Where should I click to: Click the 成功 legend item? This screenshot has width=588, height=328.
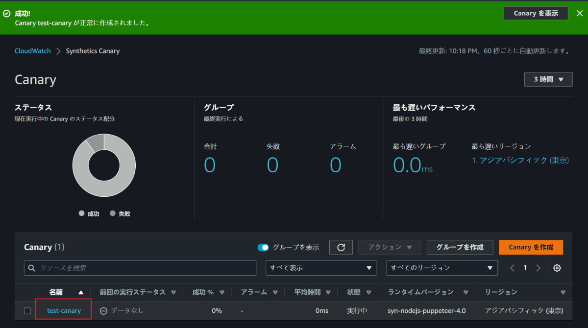coord(89,214)
